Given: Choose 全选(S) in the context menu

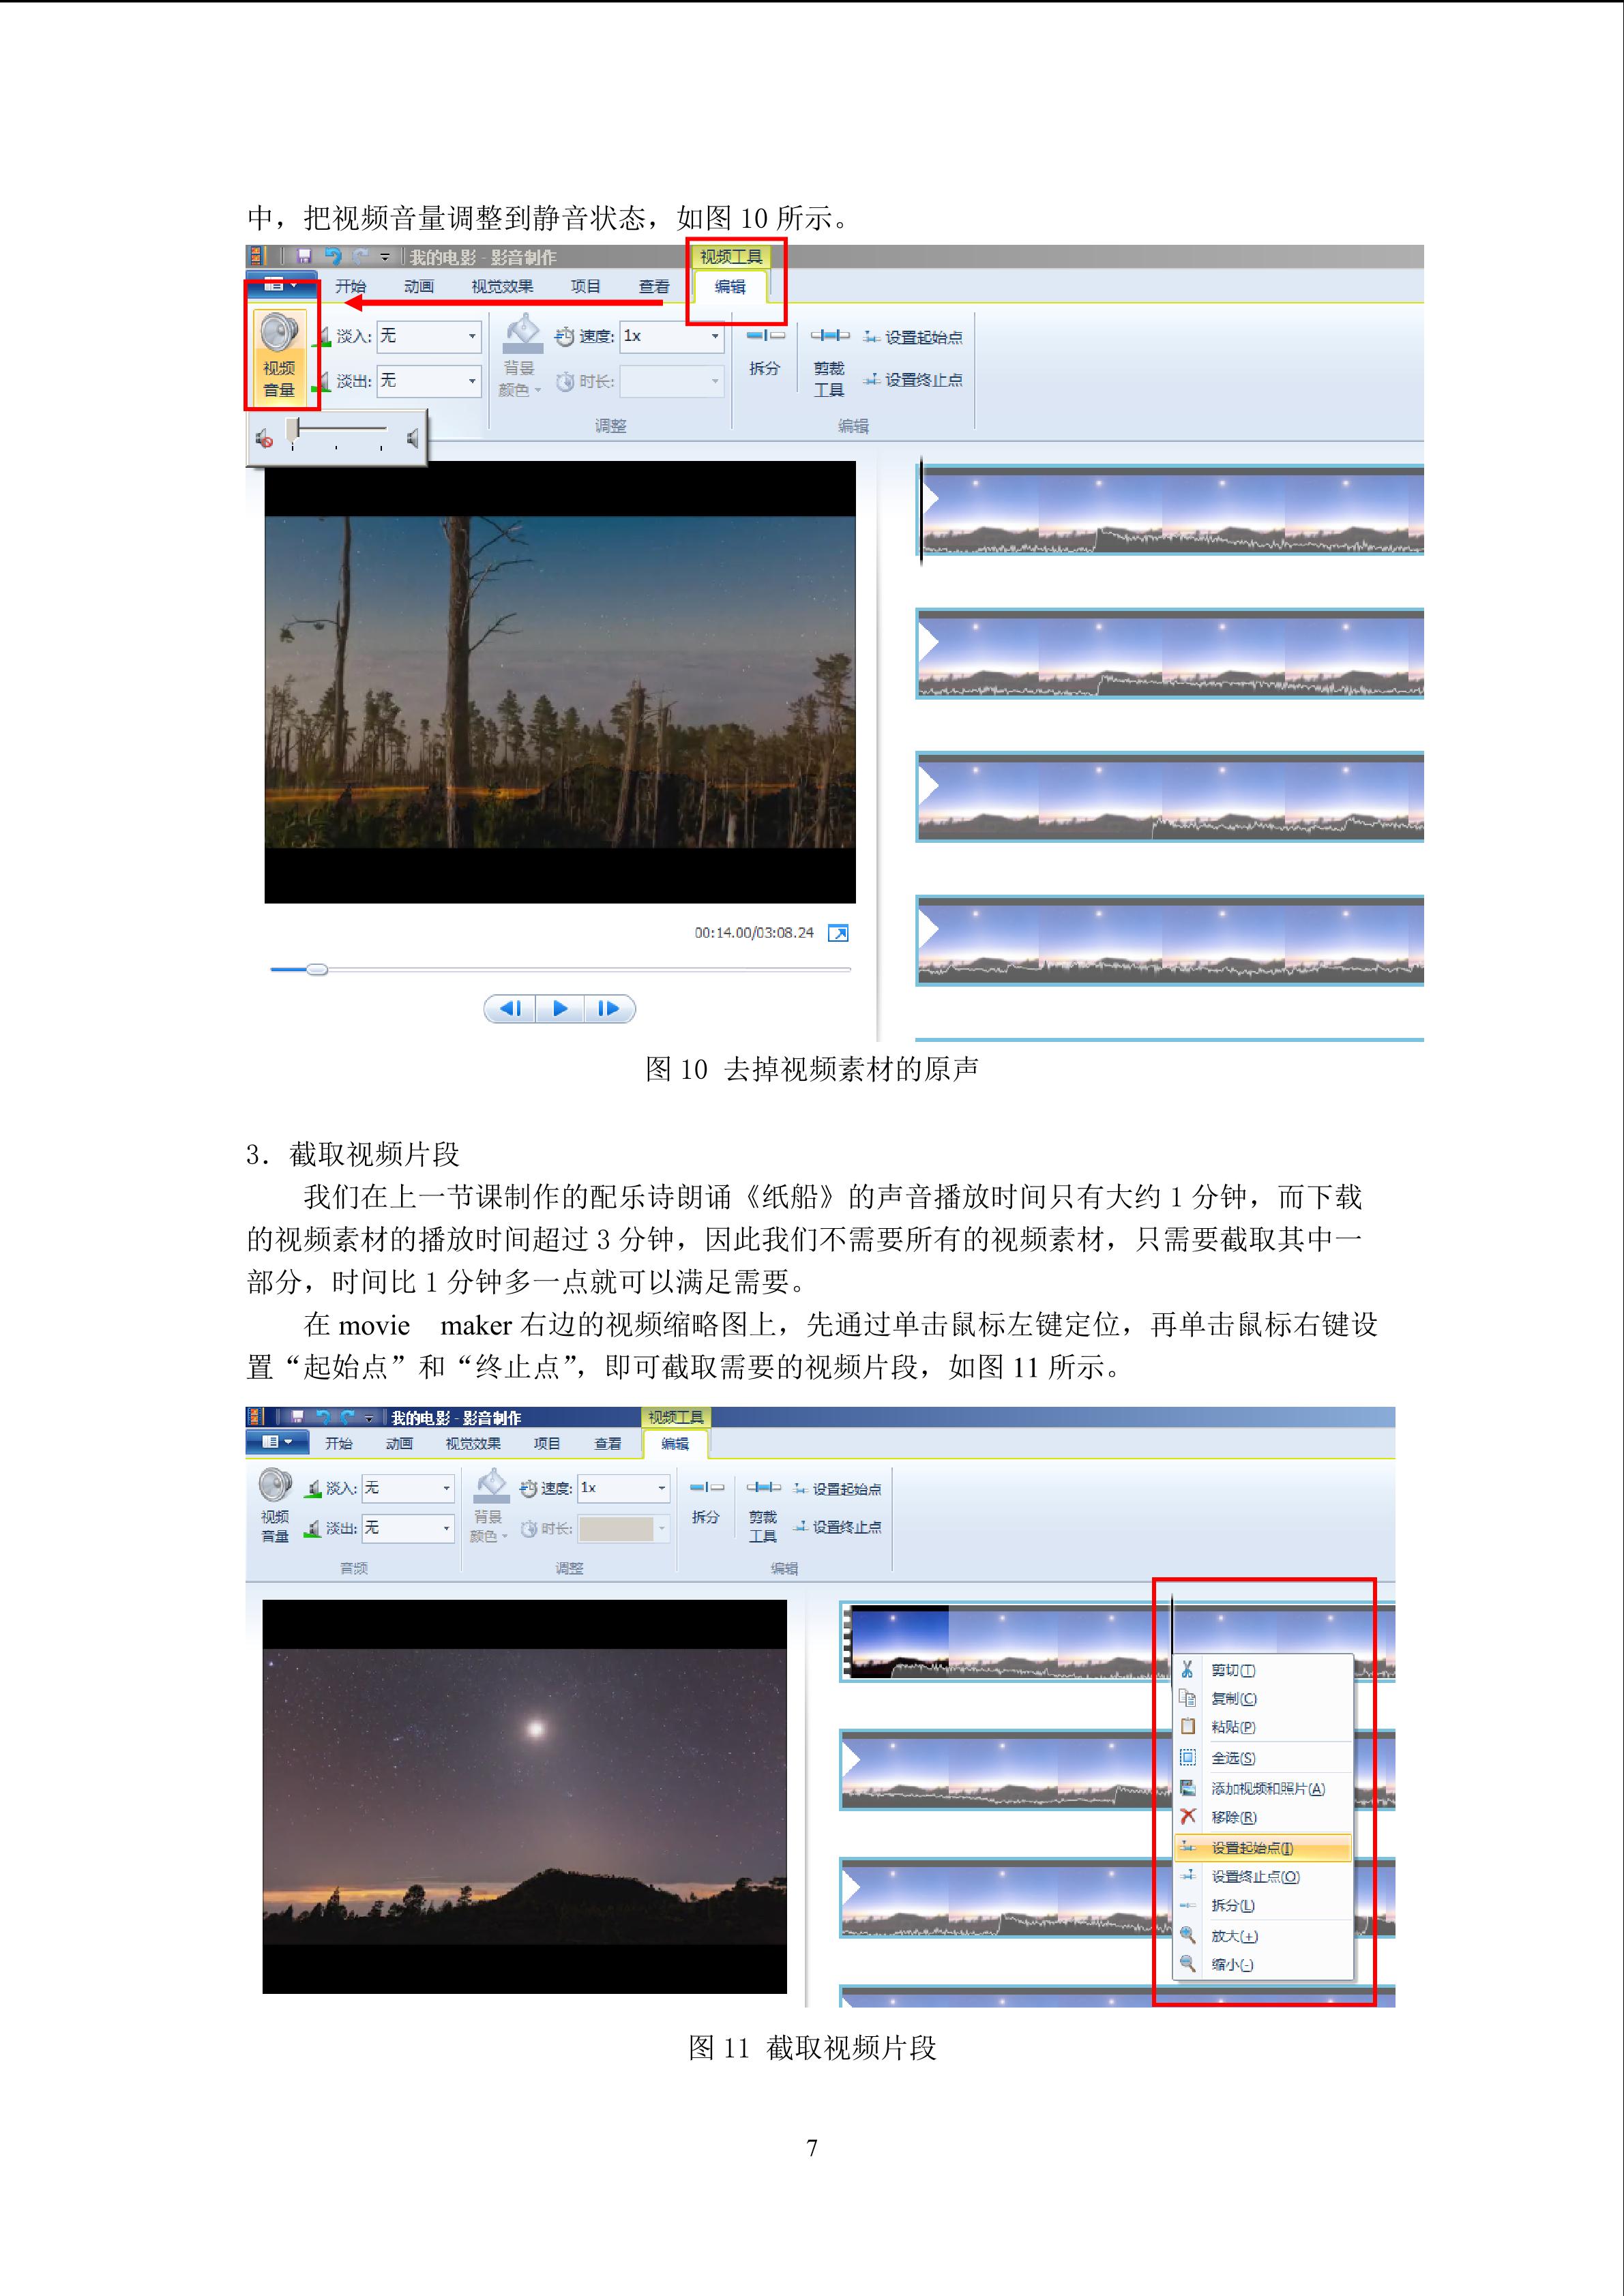Looking at the screenshot, I should point(1264,1758).
